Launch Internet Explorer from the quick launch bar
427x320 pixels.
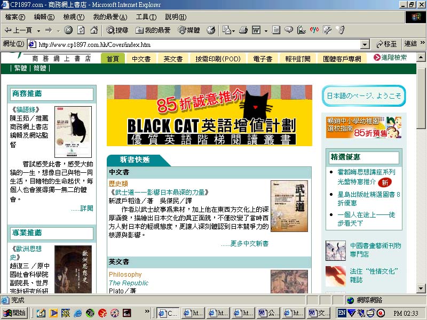(77, 313)
